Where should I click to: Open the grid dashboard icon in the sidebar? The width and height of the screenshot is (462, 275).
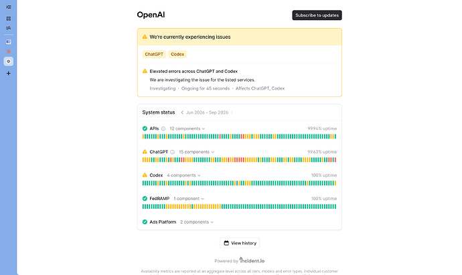tap(9, 19)
